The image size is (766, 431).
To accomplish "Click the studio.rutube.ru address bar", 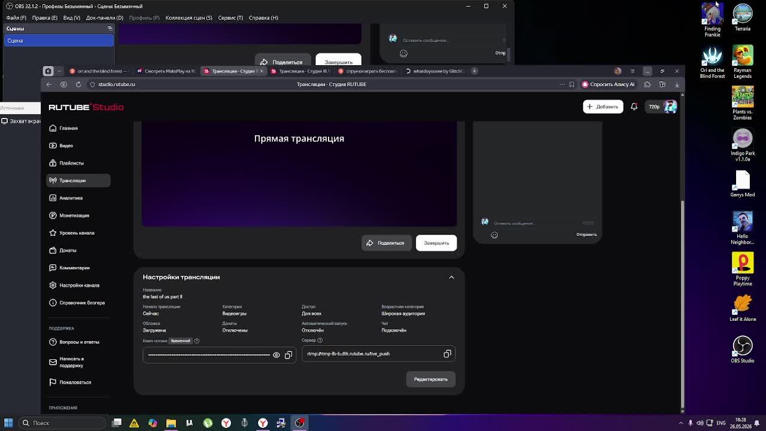I will pyautogui.click(x=117, y=84).
